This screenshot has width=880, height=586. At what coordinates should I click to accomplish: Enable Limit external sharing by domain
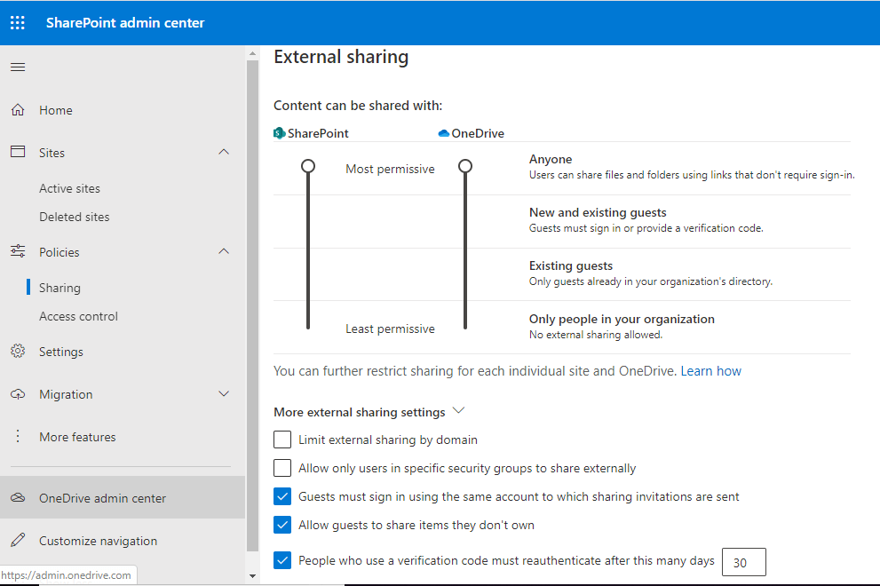pyautogui.click(x=282, y=439)
